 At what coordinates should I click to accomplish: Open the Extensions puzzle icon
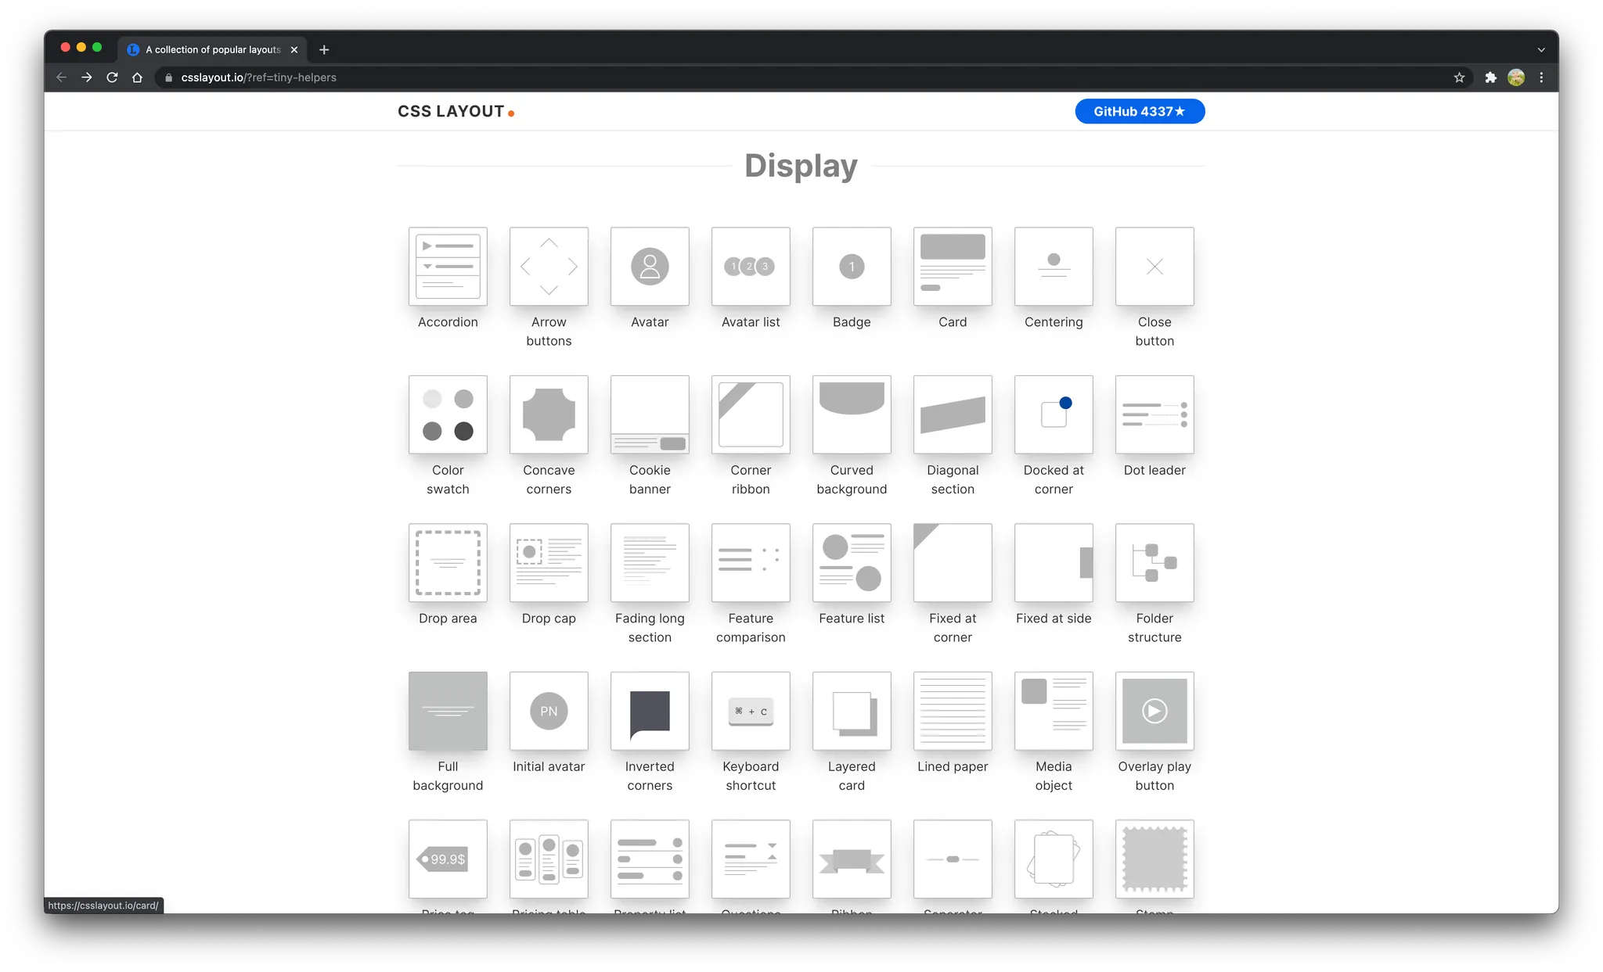(x=1490, y=77)
